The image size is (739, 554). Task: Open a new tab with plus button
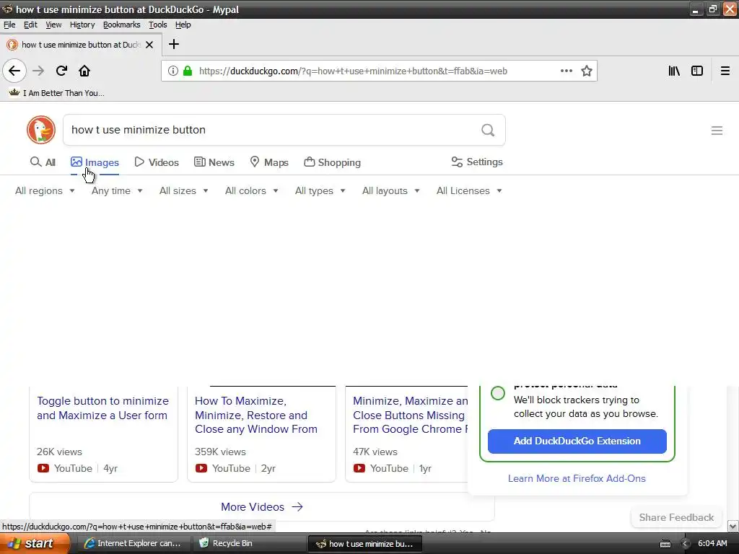coord(174,44)
